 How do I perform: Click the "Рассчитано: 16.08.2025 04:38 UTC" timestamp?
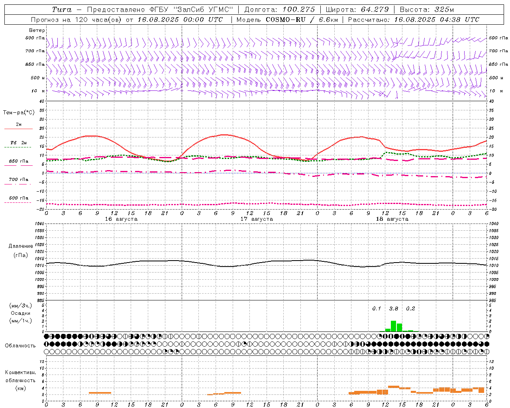pos(414,20)
